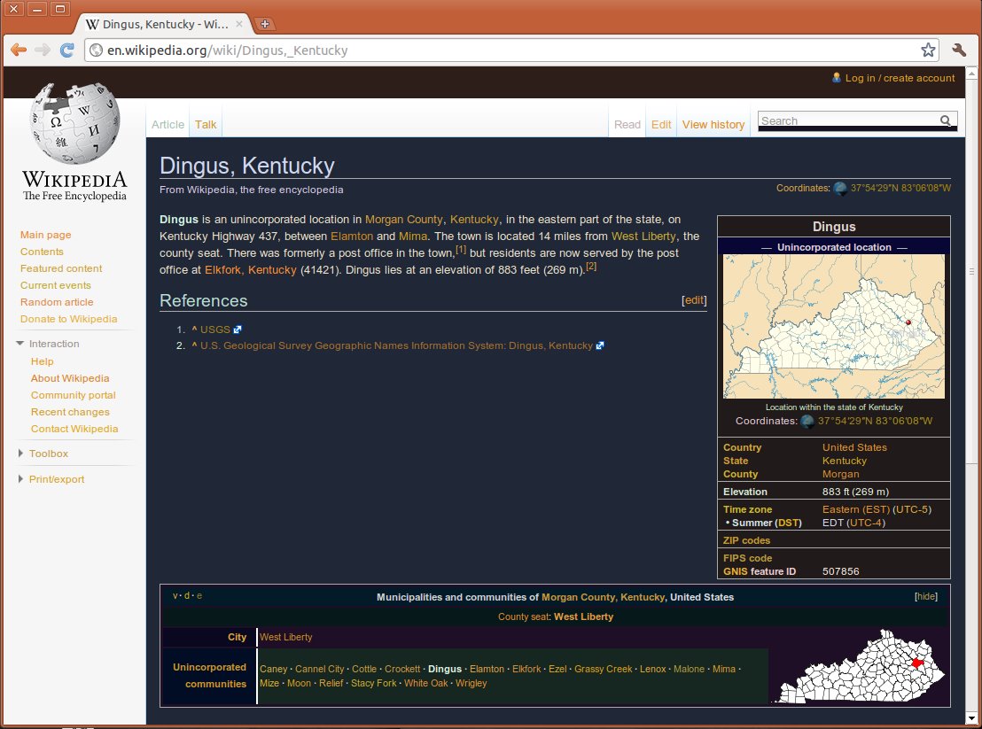Image resolution: width=982 pixels, height=729 pixels.
Task: Open the Contact Wikipedia sidebar link
Action: (74, 429)
